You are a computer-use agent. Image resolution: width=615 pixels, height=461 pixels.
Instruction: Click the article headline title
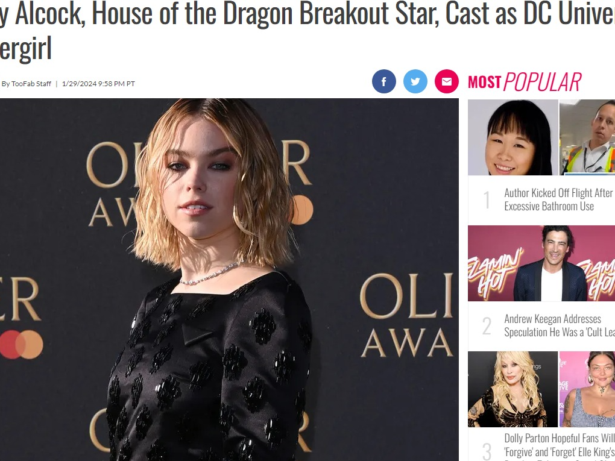click(307, 31)
